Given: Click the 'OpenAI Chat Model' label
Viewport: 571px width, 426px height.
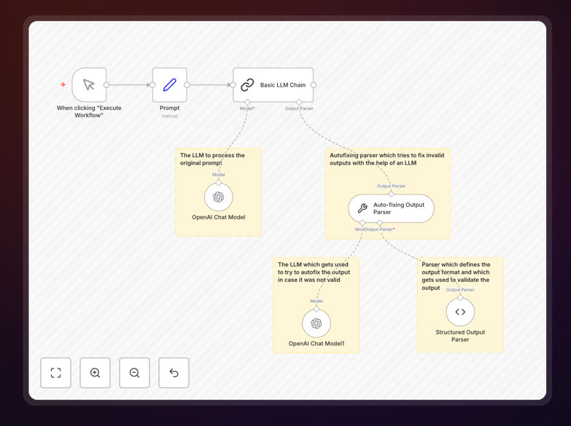Looking at the screenshot, I should coord(219,217).
